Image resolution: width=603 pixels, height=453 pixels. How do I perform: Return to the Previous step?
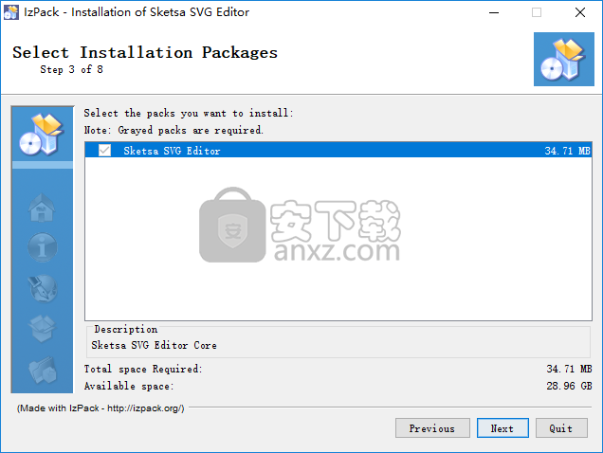coord(432,428)
